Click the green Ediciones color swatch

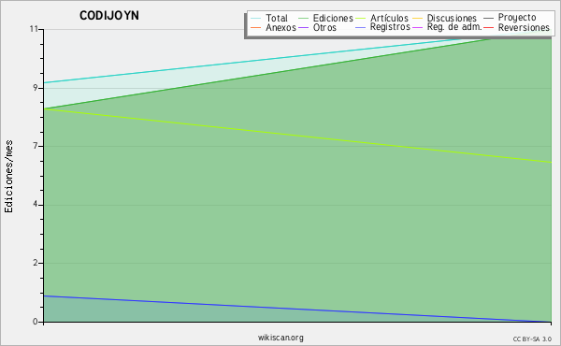303,19
